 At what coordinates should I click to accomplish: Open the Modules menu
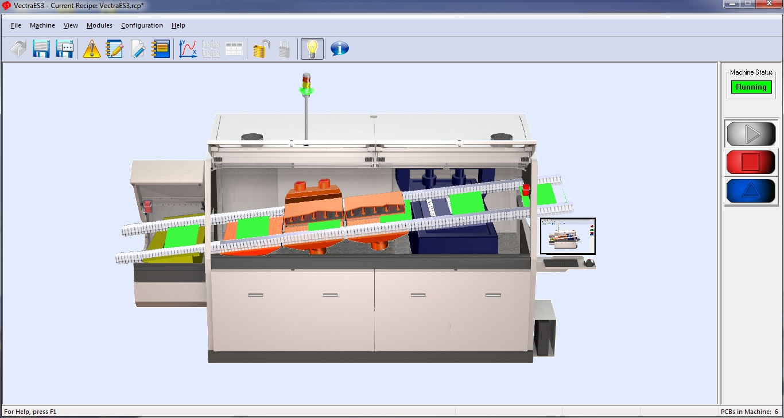pos(99,25)
